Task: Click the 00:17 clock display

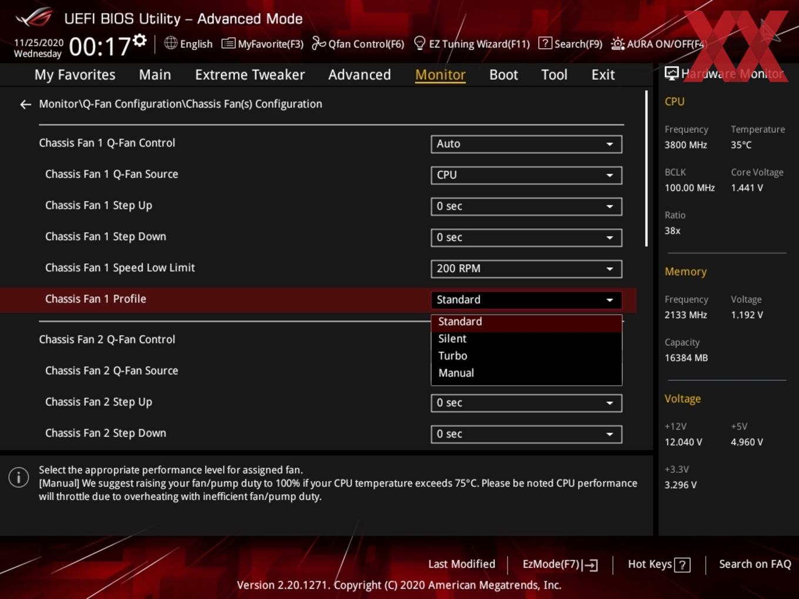Action: click(x=99, y=46)
